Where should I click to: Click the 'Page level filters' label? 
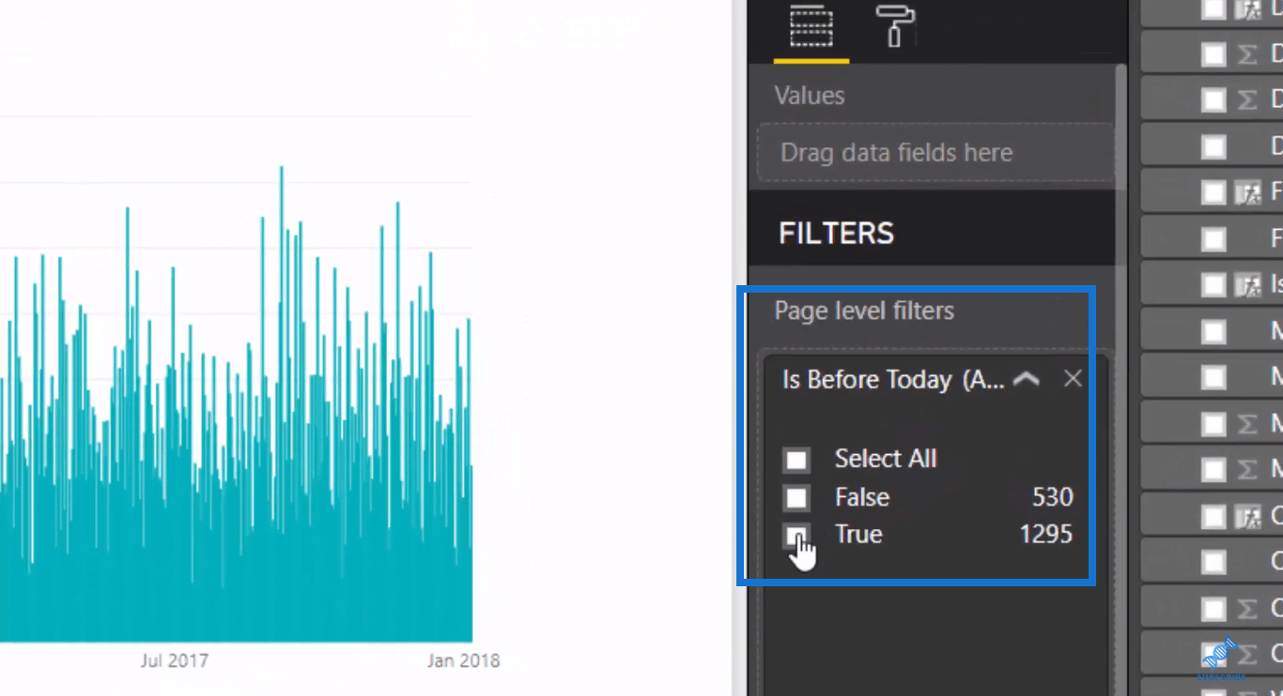tap(864, 310)
